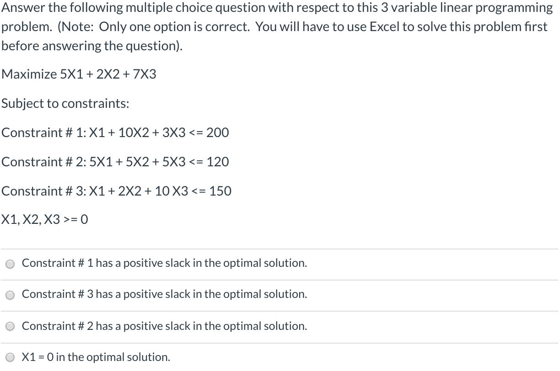Click the radio circle beside Constraint # 3 answer
The height and width of the screenshot is (371, 560).
pos(10,295)
